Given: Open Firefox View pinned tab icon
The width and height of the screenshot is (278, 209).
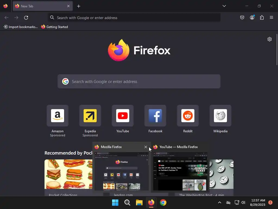Looking at the screenshot, I should point(5,6).
